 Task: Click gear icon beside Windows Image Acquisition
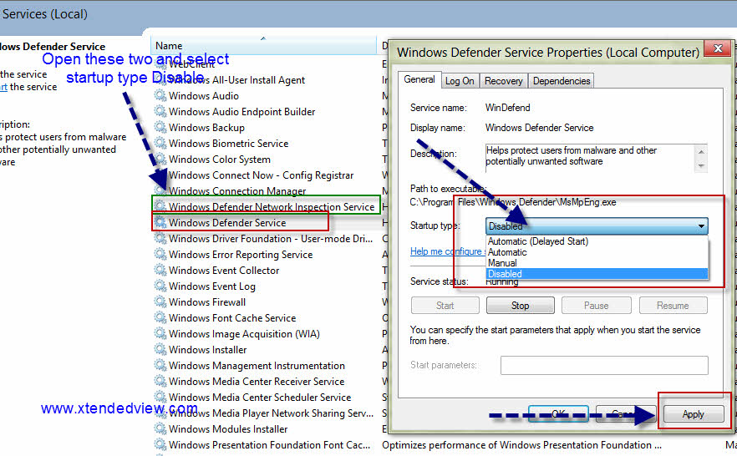tap(160, 334)
